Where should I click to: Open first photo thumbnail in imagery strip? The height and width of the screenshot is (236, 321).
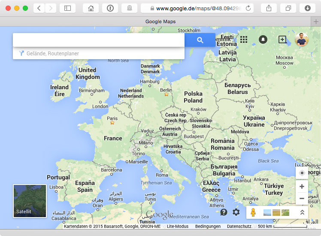[267, 213]
